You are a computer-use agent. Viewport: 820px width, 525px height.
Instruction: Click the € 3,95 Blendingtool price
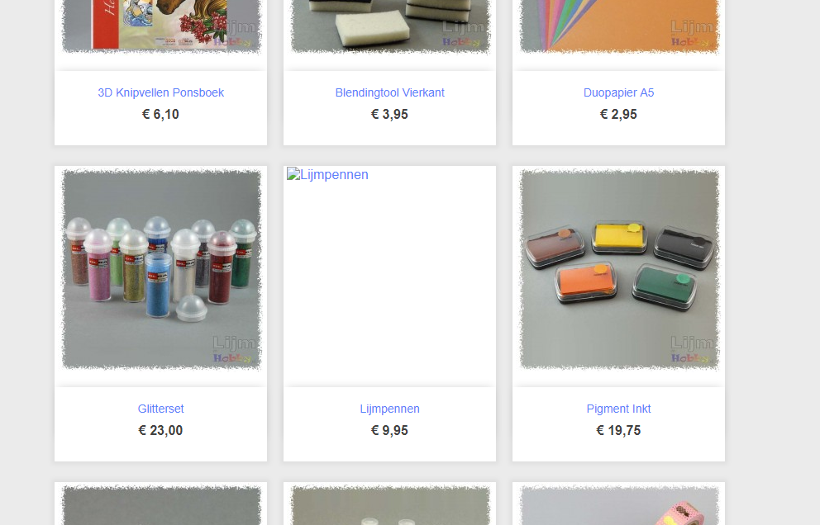(389, 115)
